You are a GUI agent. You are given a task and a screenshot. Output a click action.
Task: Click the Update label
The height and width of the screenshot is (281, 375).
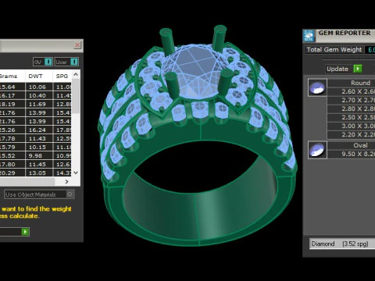tap(337, 69)
